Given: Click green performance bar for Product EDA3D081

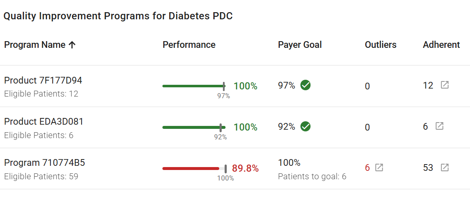Looking at the screenshot, I should point(194,127).
